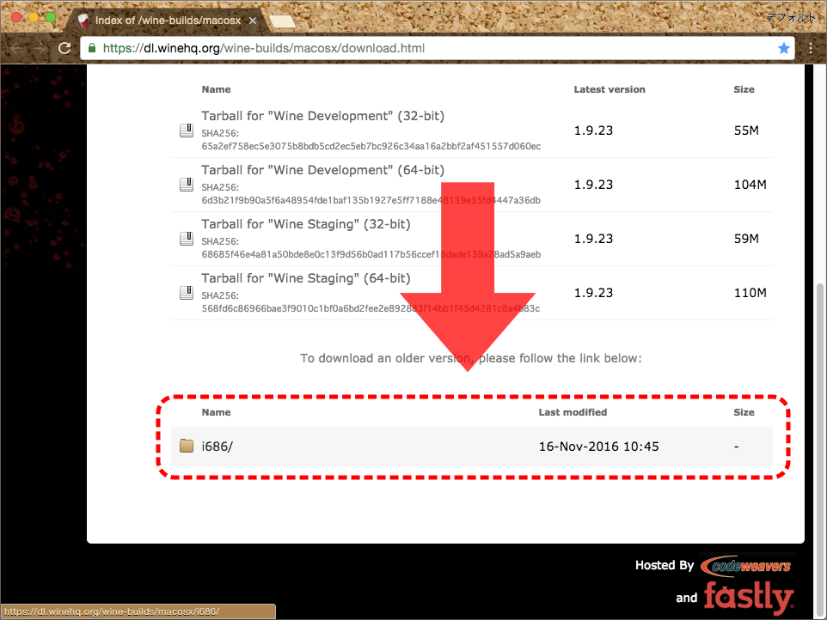The image size is (827, 620).
Task: Click the Last modified column header
Action: [x=573, y=412]
